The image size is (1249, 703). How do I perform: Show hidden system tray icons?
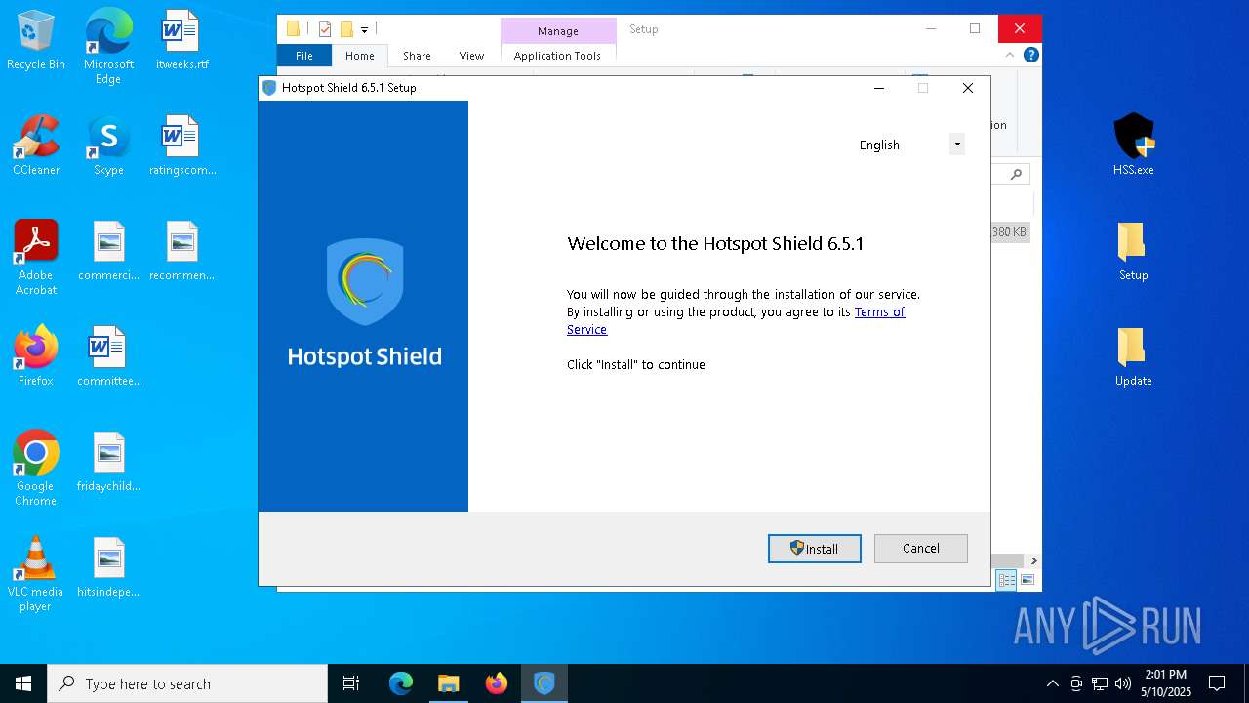1052,683
